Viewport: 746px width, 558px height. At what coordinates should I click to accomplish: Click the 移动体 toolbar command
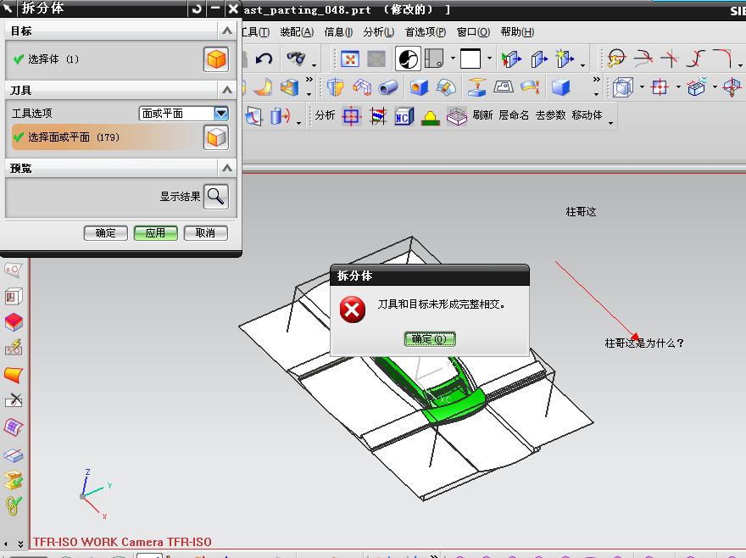pos(587,115)
